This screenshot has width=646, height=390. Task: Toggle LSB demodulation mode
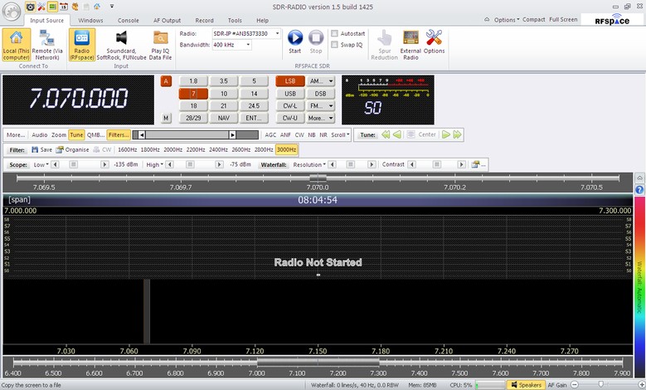[290, 81]
